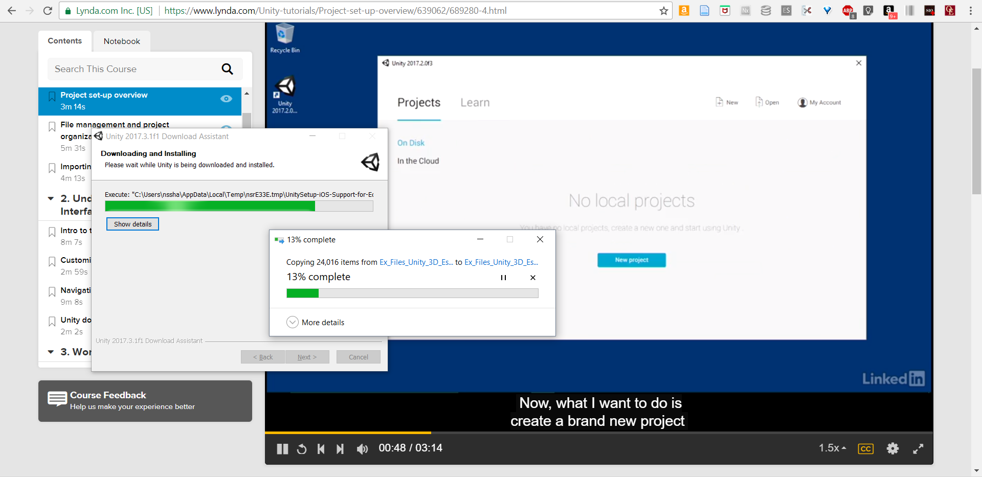The height and width of the screenshot is (477, 982).
Task: Select On Disk in Unity launcher
Action: pos(411,143)
